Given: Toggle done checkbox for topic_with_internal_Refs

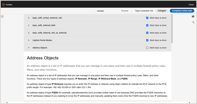Looking at the screenshot, I should click(x=147, y=25).
